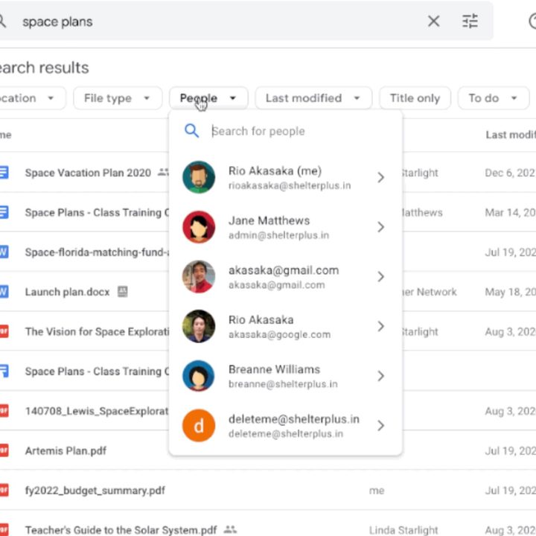Click Jane Matthews red avatar

[x=199, y=227]
